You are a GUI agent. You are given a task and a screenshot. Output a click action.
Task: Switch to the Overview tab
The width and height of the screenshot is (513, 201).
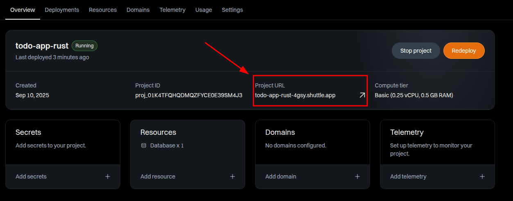tap(23, 10)
